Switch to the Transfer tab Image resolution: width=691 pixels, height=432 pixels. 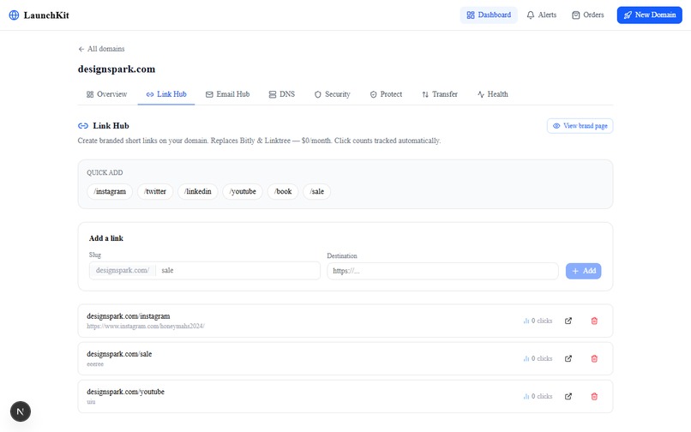coord(440,94)
